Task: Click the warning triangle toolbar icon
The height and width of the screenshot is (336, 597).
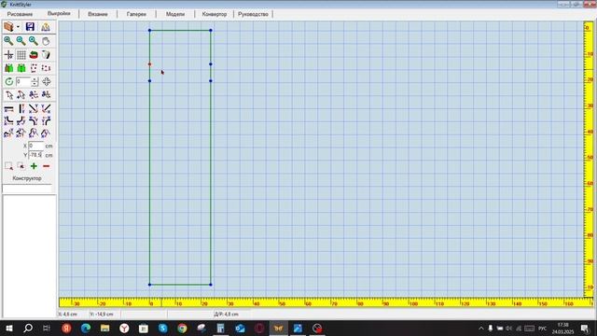Action: (x=46, y=27)
